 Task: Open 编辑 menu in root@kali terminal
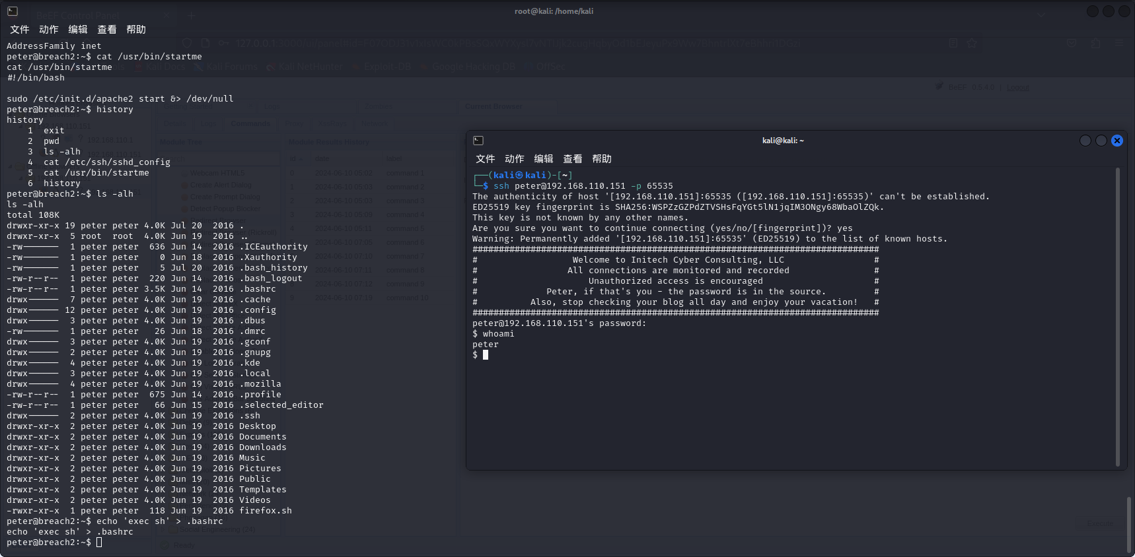pyautogui.click(x=78, y=30)
